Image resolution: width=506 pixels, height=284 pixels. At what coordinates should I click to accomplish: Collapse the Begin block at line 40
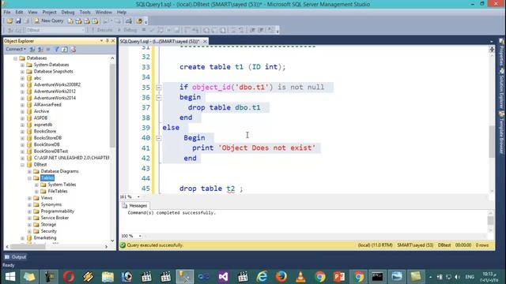tap(158, 138)
